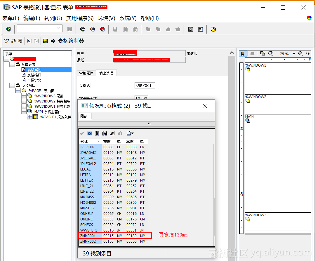Screen dimensions: 315x261
Task: Open the 帮助(H) menu
Action: pos(150,18)
